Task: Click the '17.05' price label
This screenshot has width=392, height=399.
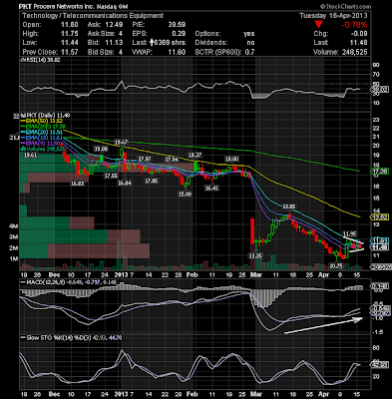Action: click(x=151, y=181)
